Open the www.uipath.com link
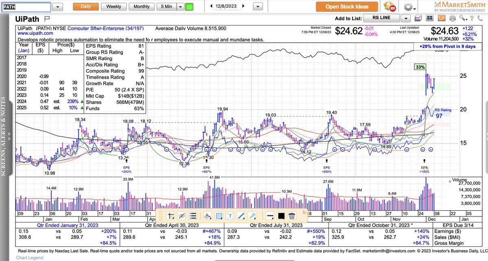Image resolution: width=488 pixels, height=261 pixels. 35,34
